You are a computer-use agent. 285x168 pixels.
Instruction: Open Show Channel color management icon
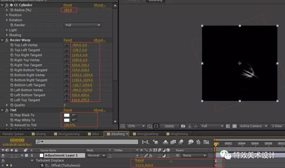point(196,126)
